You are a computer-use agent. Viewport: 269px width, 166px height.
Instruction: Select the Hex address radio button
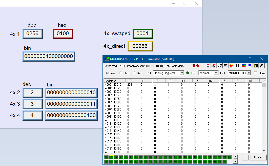pos(121,73)
